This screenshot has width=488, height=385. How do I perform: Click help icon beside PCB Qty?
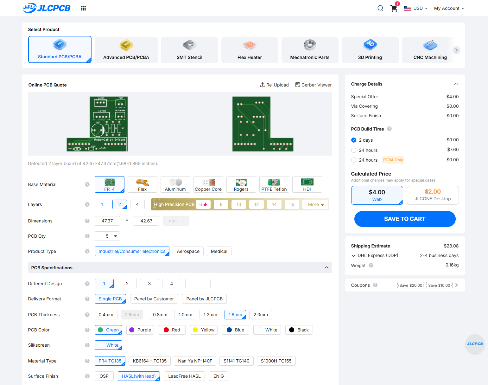[x=87, y=236]
